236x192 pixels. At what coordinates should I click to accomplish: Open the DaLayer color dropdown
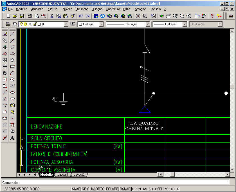[101, 24]
